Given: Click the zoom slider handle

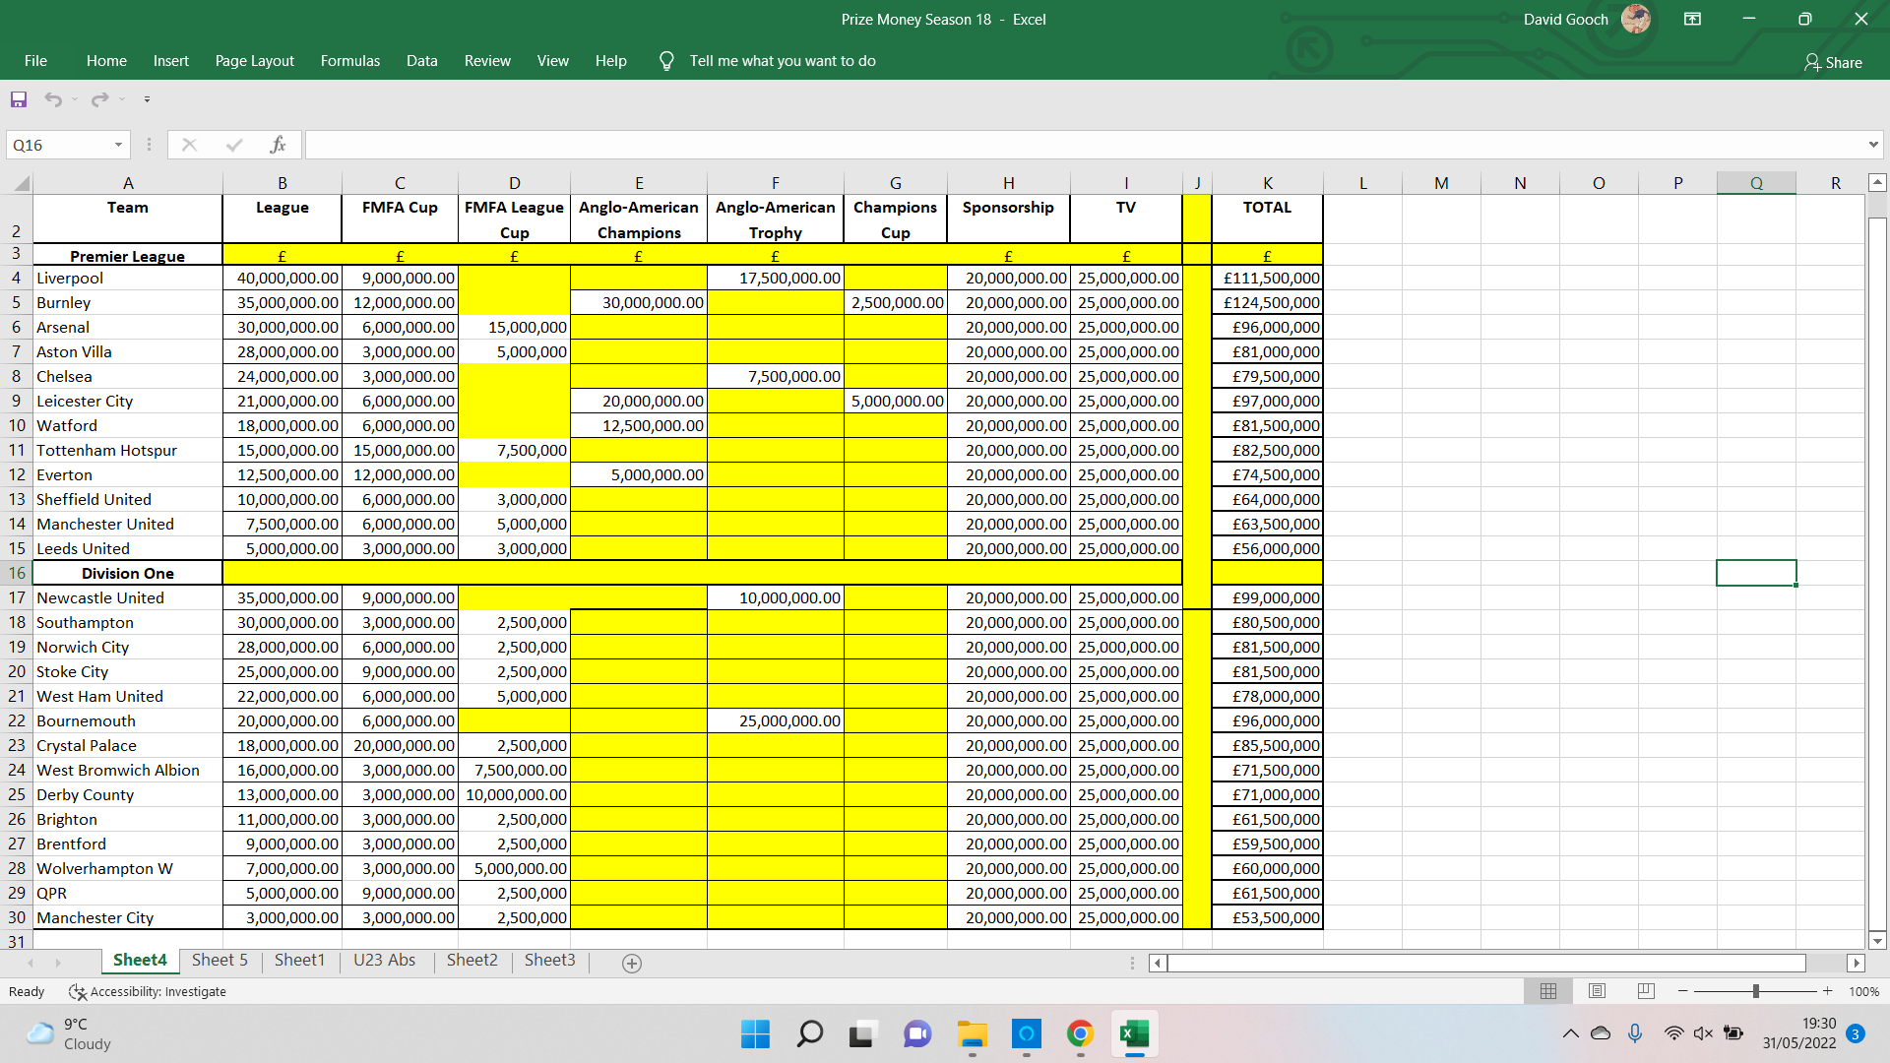Looking at the screenshot, I should pos(1755,991).
